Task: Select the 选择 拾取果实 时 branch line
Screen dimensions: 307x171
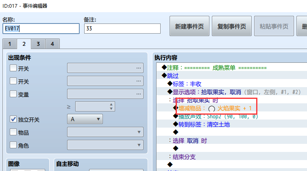Action: (x=232, y=100)
